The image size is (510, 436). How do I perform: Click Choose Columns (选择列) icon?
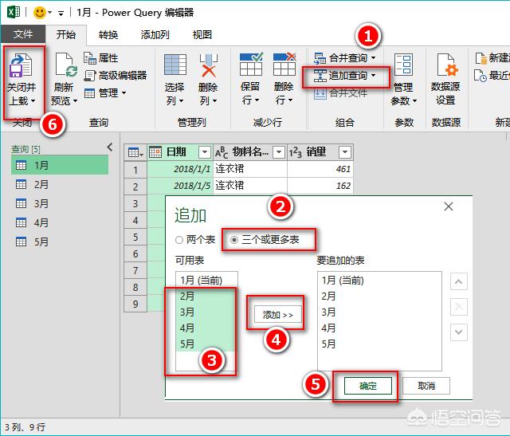pyautogui.click(x=175, y=65)
